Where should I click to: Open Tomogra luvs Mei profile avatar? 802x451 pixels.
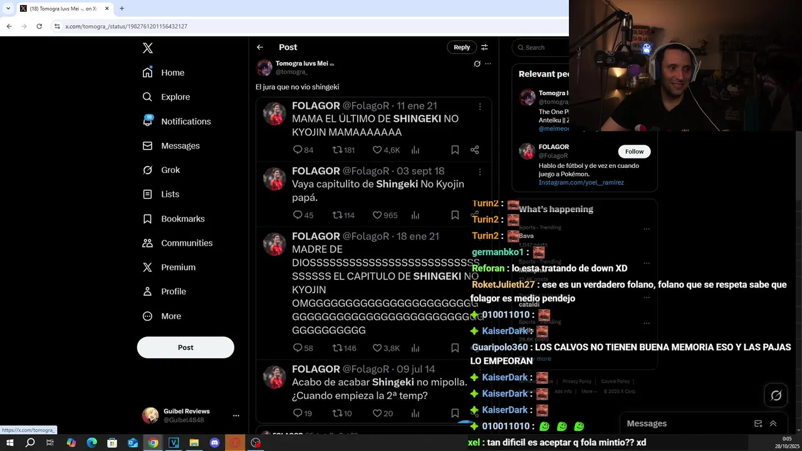(264, 68)
